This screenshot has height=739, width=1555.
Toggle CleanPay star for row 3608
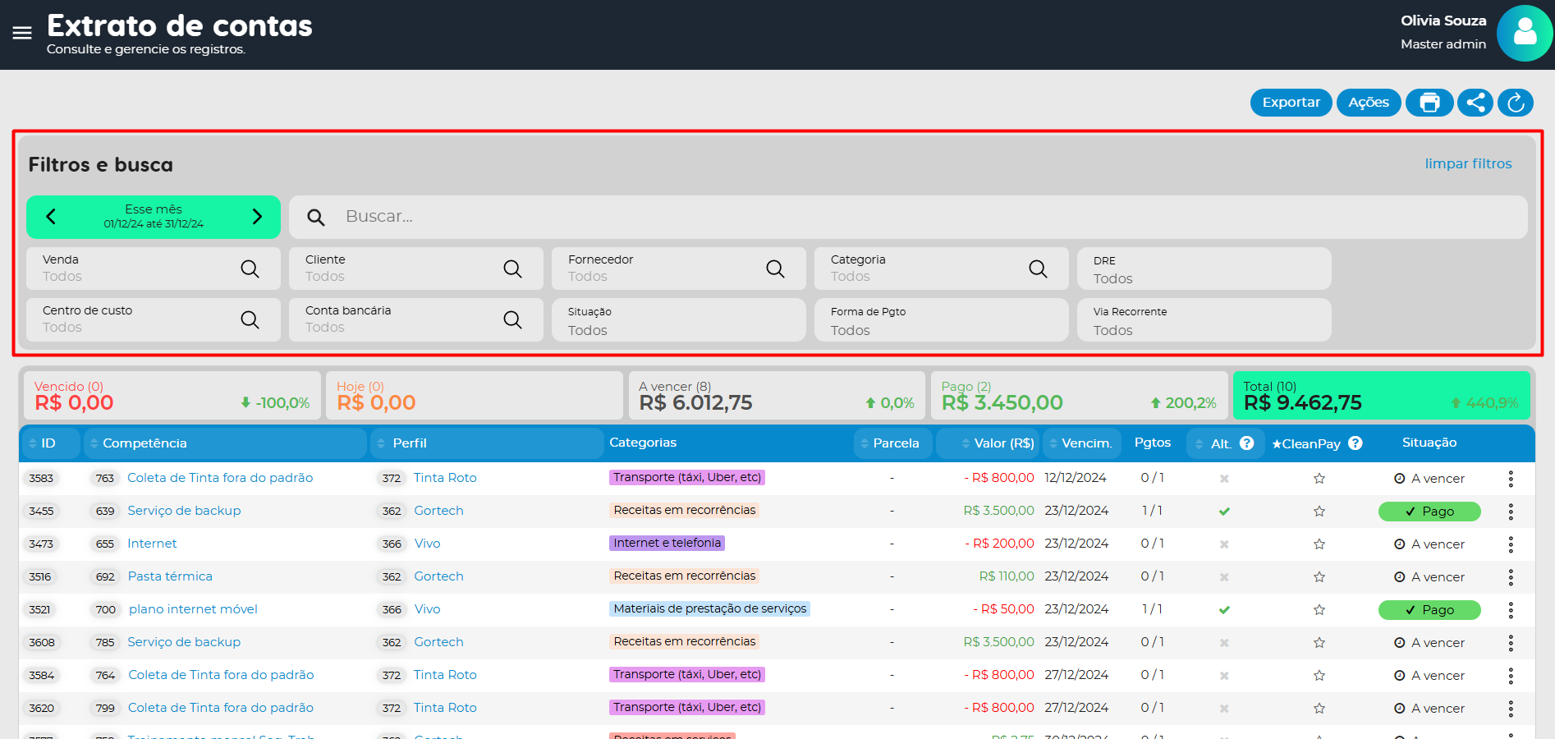(x=1319, y=643)
